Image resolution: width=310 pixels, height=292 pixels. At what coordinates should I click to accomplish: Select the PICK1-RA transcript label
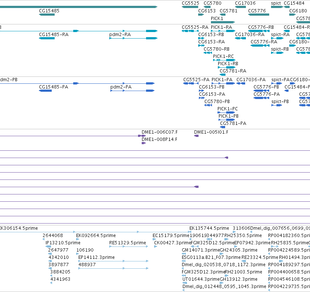pyautogui.click(x=221, y=27)
